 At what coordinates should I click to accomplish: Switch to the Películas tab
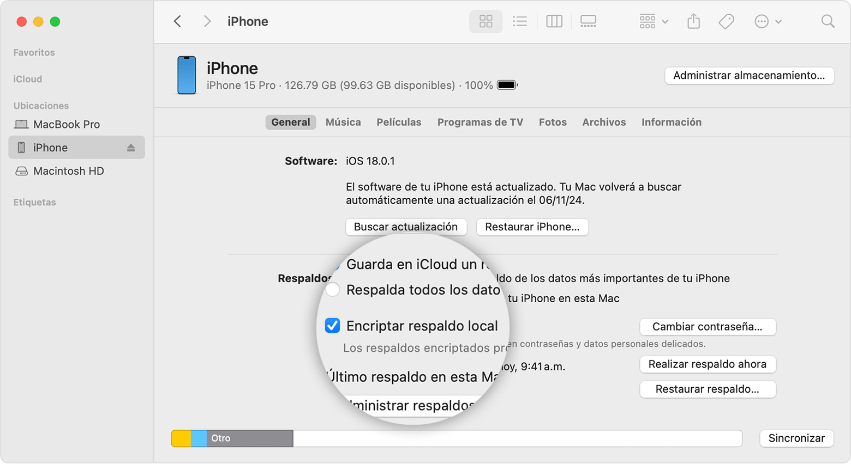(x=399, y=122)
